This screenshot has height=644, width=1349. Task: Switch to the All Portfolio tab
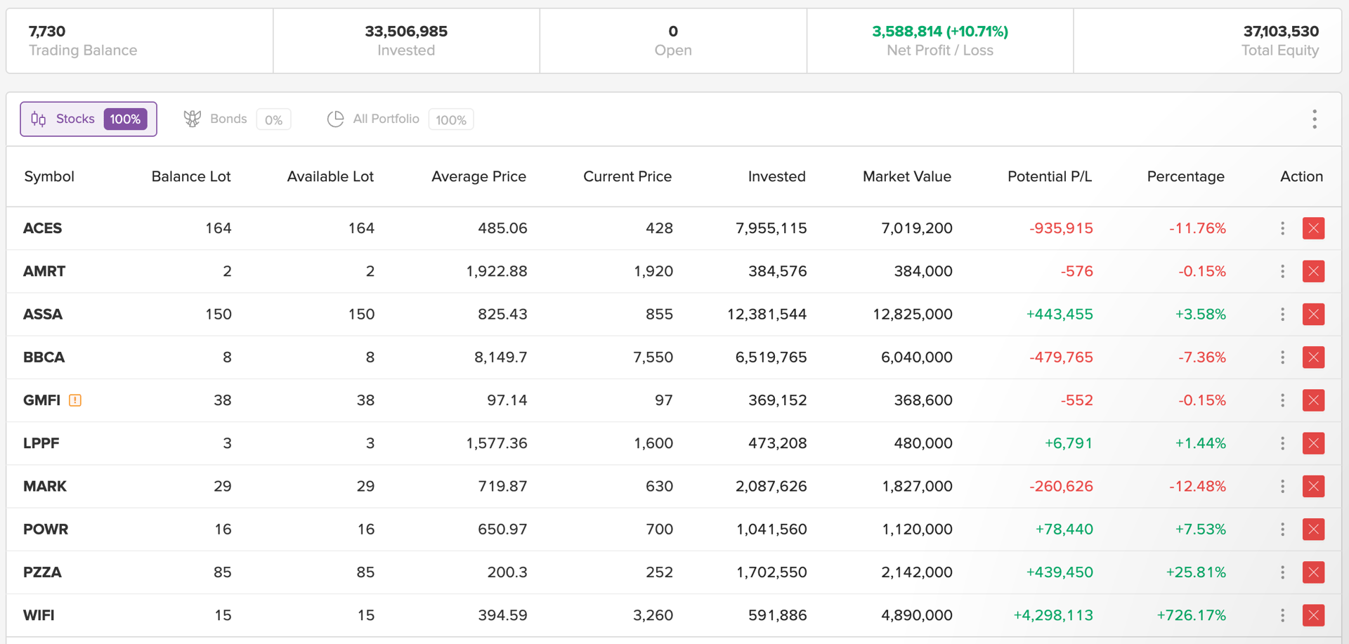pyautogui.click(x=400, y=119)
